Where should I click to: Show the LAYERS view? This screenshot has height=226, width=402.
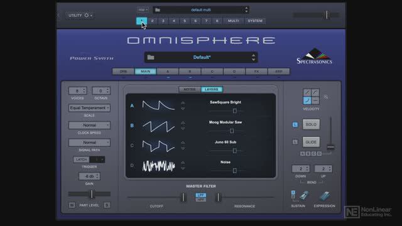tap(212, 89)
